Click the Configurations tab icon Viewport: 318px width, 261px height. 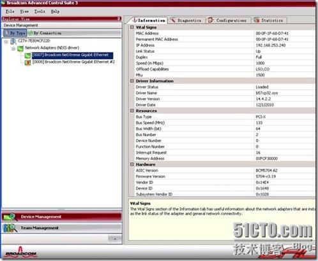click(211, 20)
